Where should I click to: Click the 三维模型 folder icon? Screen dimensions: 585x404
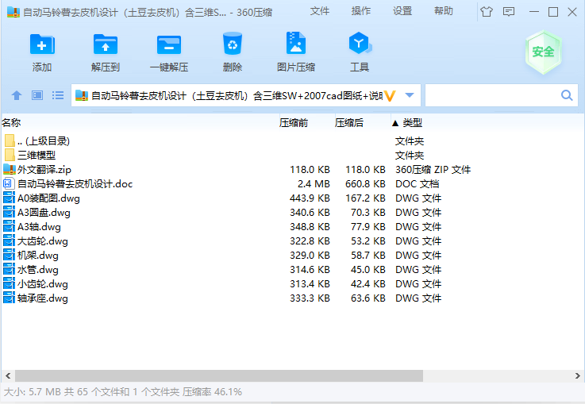[10, 156]
